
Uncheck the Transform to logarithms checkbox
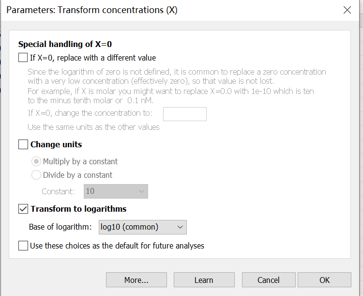[23, 209]
